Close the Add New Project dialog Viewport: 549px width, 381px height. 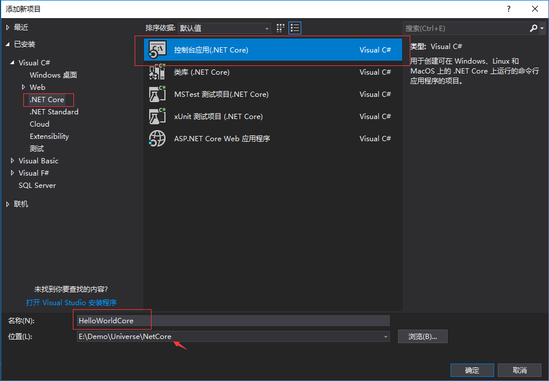pyautogui.click(x=535, y=9)
